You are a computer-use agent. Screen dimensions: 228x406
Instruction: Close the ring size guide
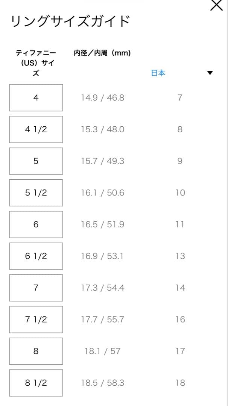click(216, 6)
